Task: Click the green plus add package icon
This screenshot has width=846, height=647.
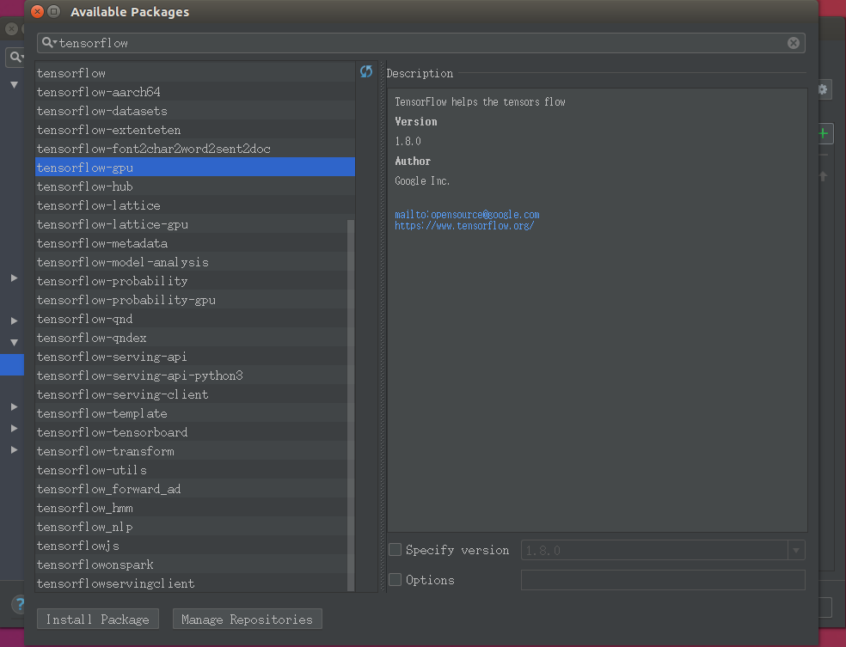Action: click(x=823, y=133)
